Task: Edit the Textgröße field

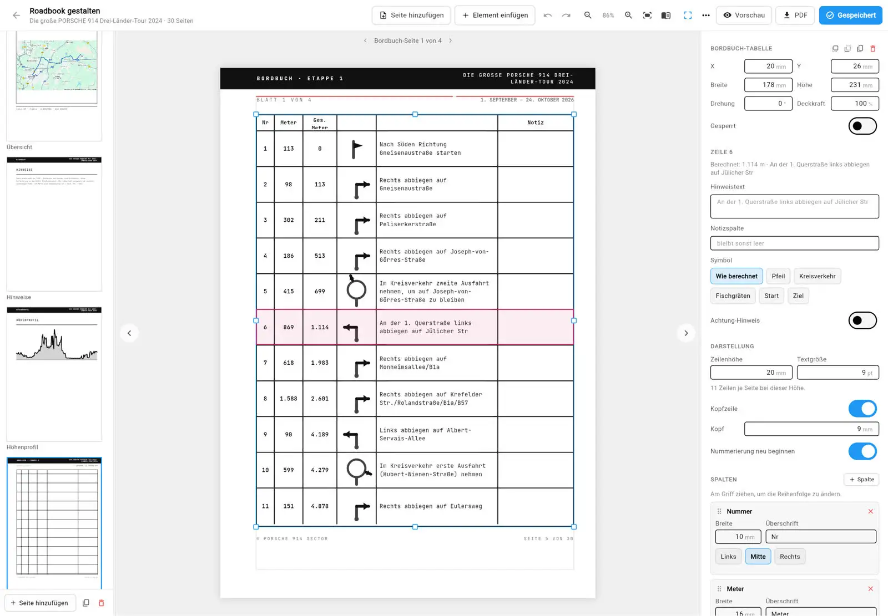Action: [837, 373]
